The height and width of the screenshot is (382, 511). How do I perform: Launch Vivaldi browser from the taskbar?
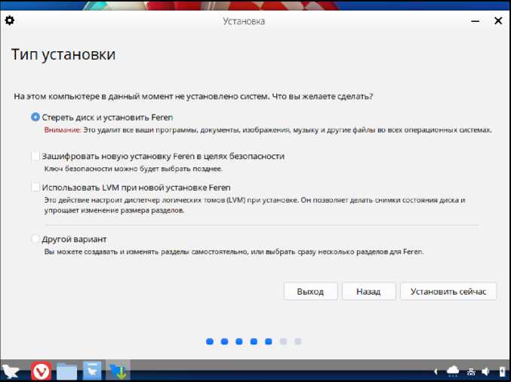click(41, 371)
